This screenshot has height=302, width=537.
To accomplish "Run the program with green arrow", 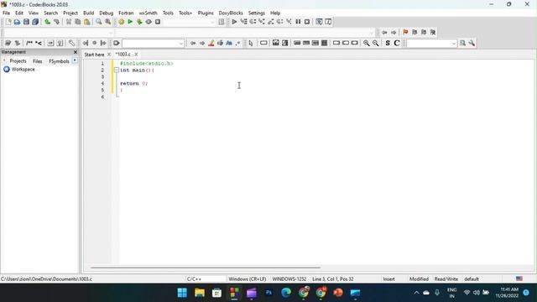I will pos(130,22).
